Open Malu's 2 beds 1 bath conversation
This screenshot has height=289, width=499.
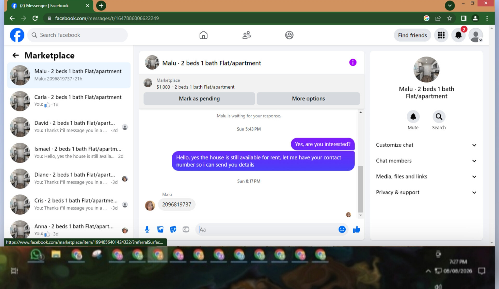pyautogui.click(x=69, y=75)
